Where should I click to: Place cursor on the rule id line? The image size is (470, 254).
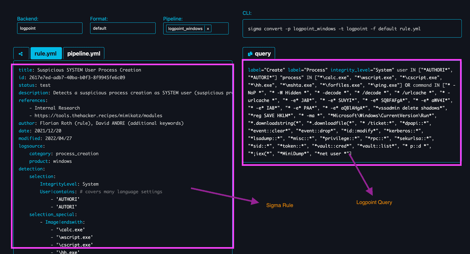[72, 78]
